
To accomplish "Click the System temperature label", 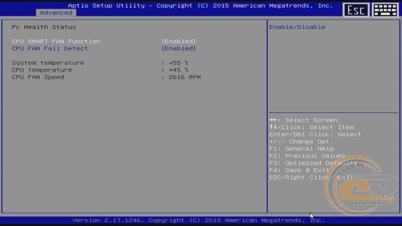I will click(x=48, y=63).
